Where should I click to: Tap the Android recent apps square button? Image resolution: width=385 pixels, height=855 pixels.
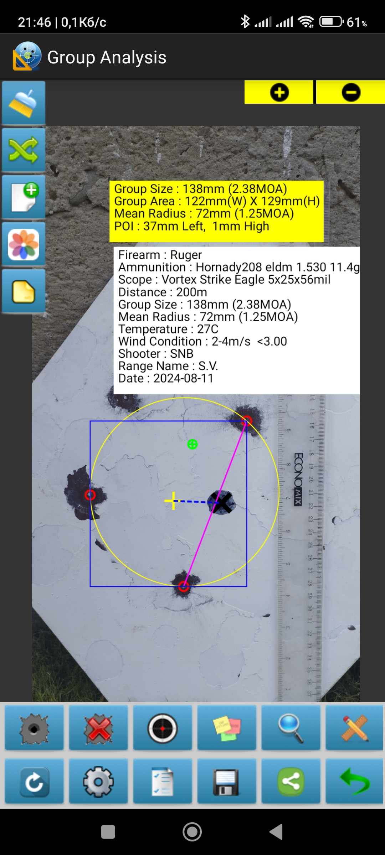tap(108, 832)
